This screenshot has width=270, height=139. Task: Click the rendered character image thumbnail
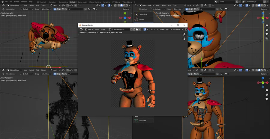pos(133,74)
